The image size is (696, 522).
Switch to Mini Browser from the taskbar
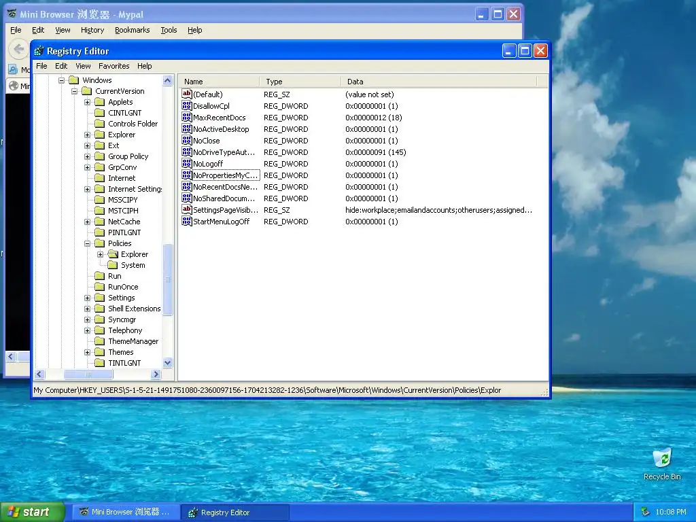[126, 512]
